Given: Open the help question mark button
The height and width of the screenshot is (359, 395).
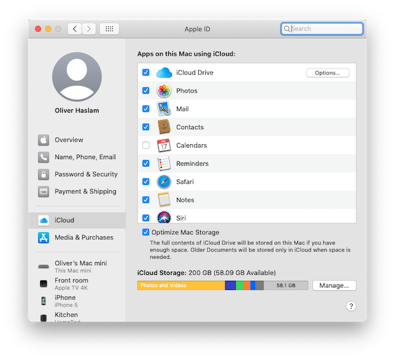Looking at the screenshot, I should pyautogui.click(x=351, y=306).
